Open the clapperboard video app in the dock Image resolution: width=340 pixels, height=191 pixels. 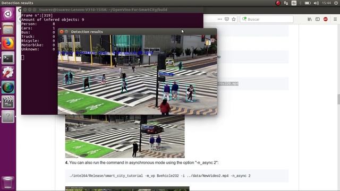pyautogui.click(x=8, y=102)
